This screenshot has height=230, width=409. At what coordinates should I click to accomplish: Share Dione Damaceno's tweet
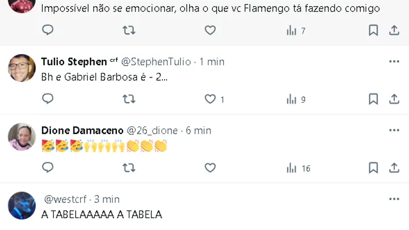point(394,168)
